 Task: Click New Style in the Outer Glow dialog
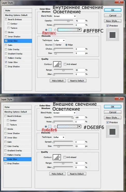coord(113,118)
